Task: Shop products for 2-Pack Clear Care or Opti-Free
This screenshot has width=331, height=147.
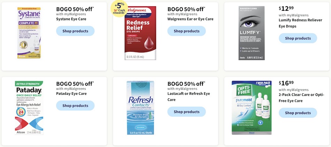Action: tap(298, 113)
